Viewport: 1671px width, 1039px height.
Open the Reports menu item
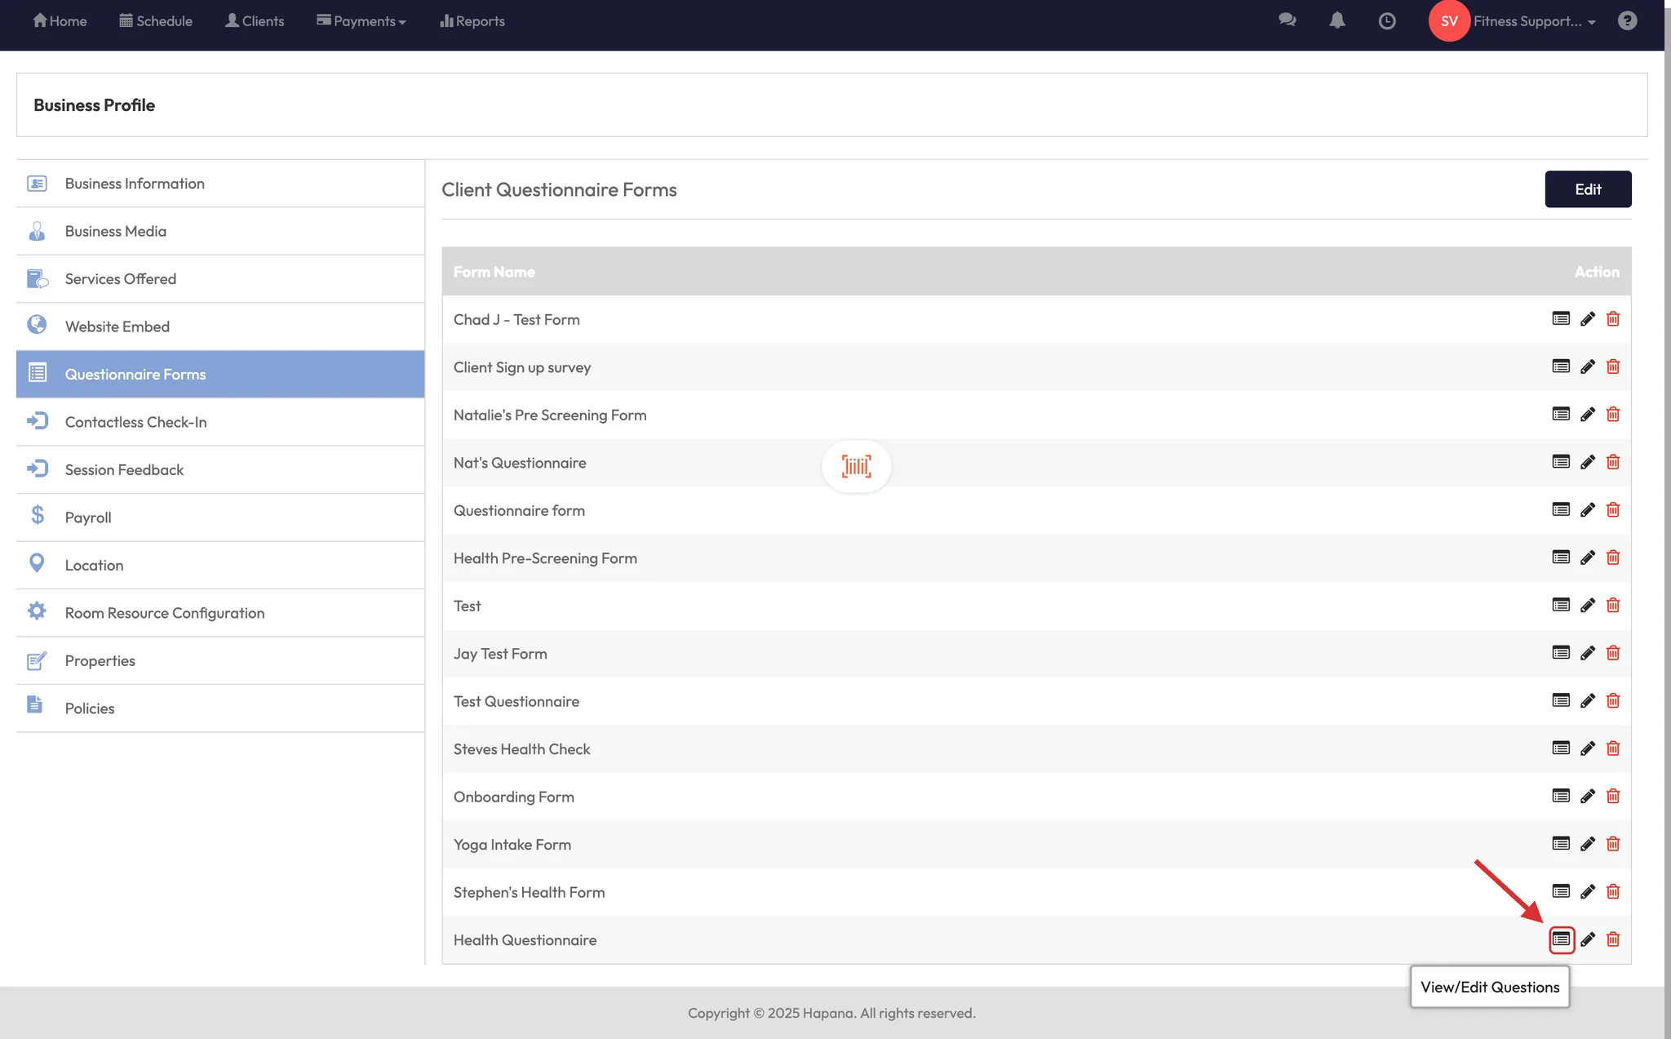point(472,21)
